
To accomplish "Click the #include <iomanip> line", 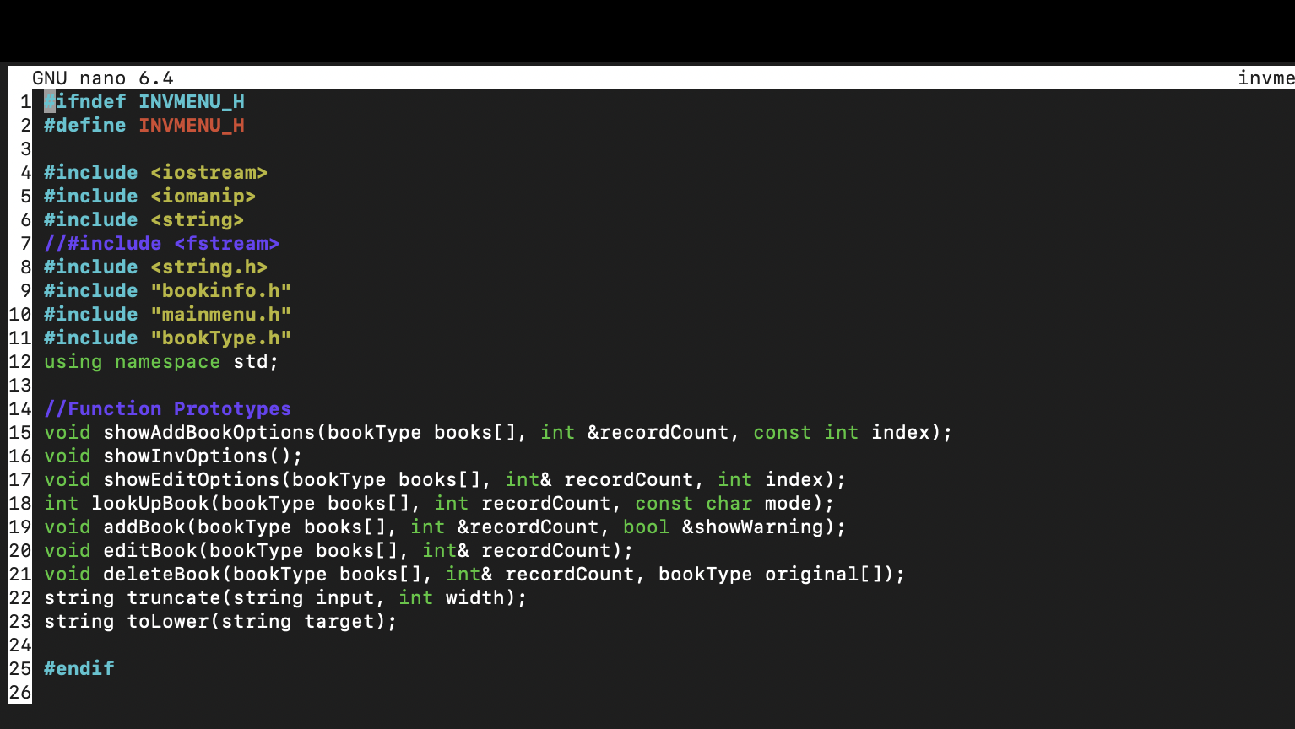I will click(149, 196).
